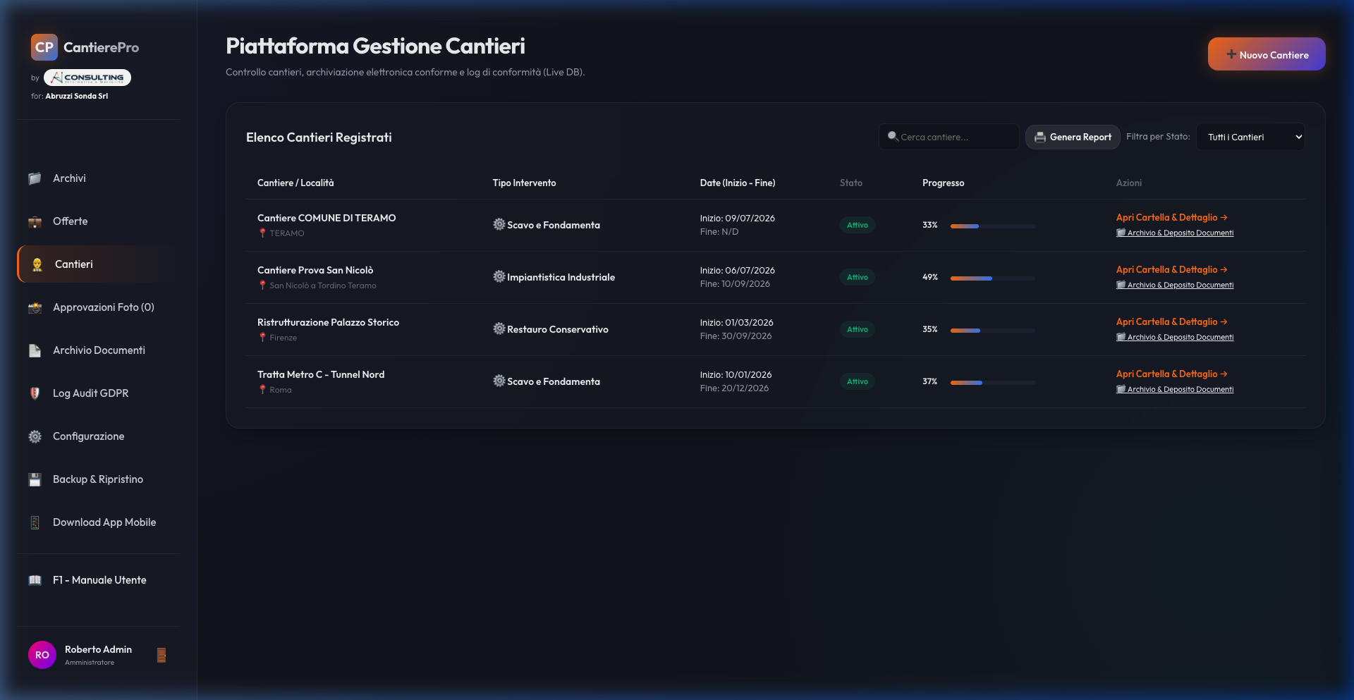
Task: Click the CP CantierePro logo icon
Action: point(44,47)
